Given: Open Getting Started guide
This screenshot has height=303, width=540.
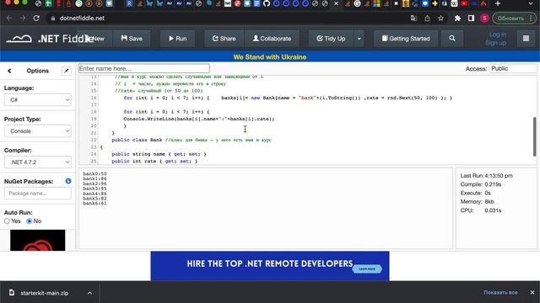Looking at the screenshot, I should 406,39.
